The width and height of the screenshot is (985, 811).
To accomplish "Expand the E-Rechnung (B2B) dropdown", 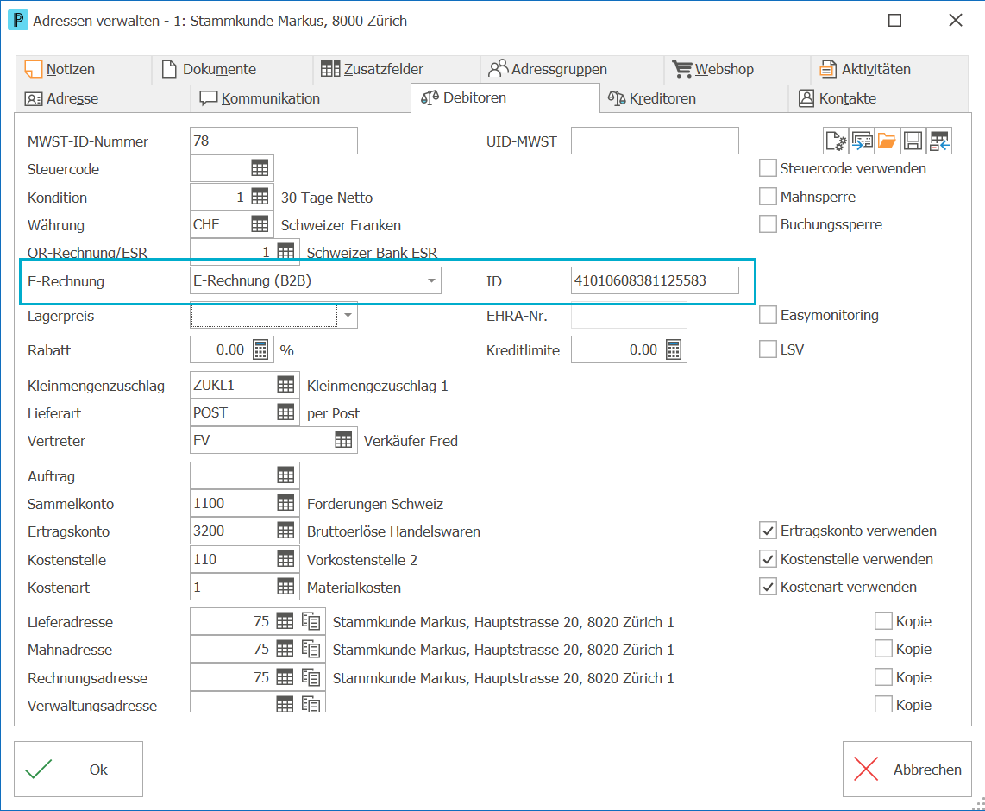I will [431, 280].
